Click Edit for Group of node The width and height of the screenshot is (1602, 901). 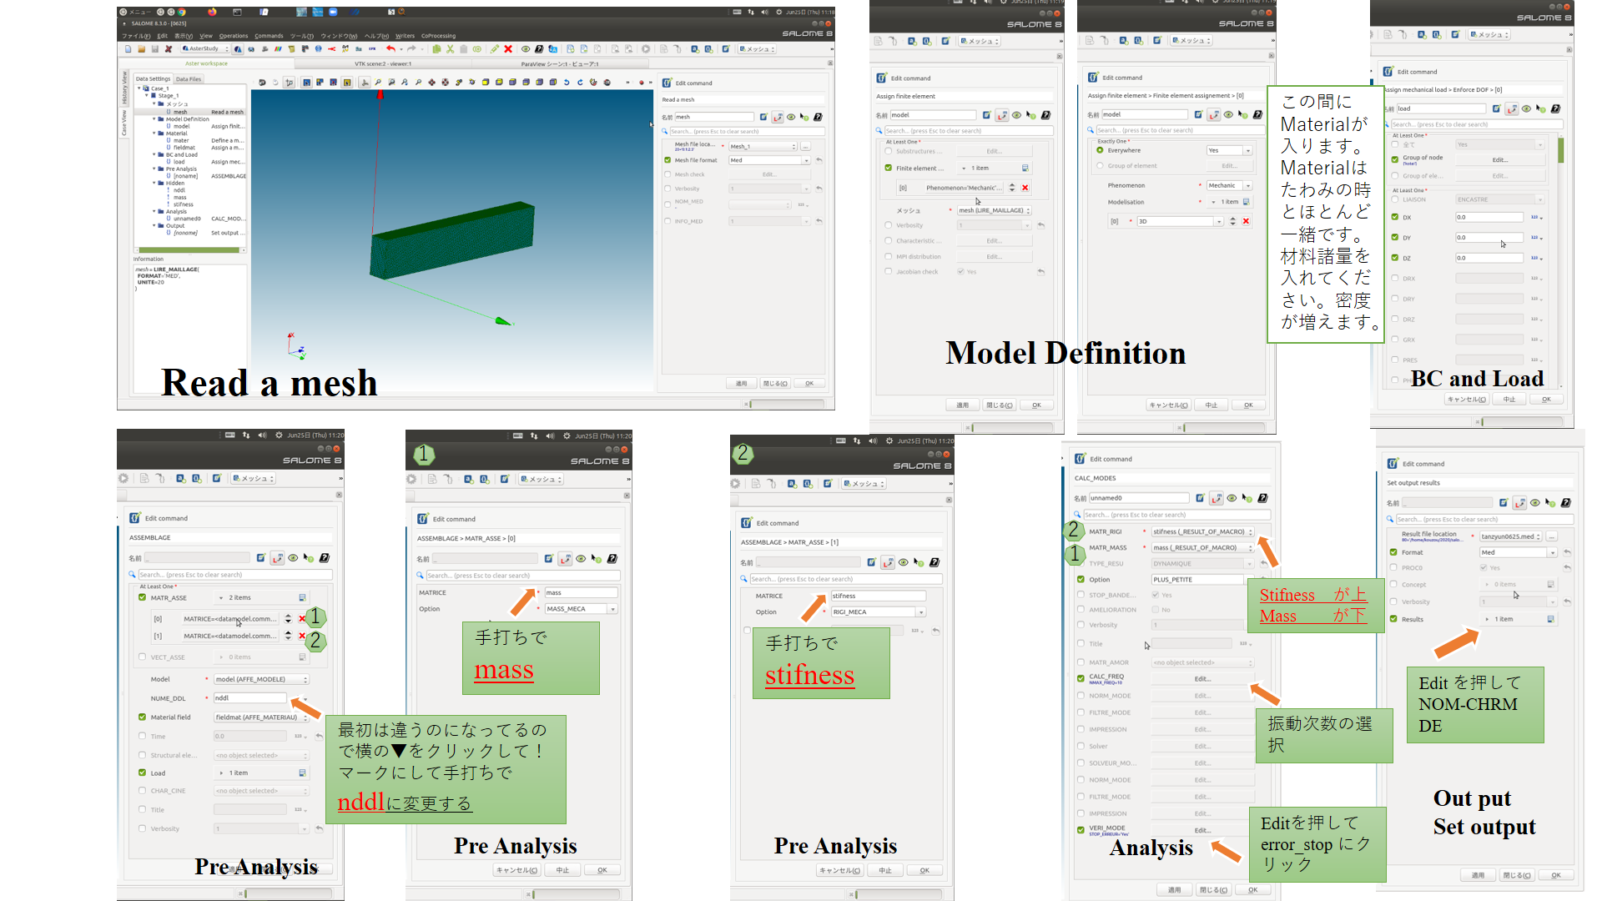[1500, 159]
